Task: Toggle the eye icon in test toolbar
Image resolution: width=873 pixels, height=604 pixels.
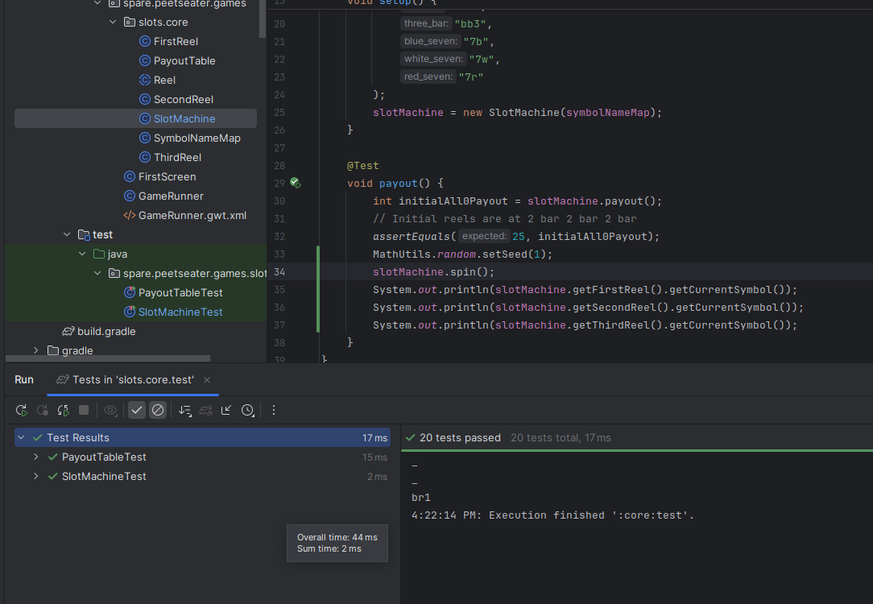Action: pyautogui.click(x=110, y=411)
